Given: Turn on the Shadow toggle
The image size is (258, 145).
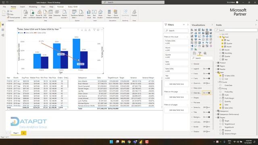Looking at the screenshot, I should [x=208, y=132].
